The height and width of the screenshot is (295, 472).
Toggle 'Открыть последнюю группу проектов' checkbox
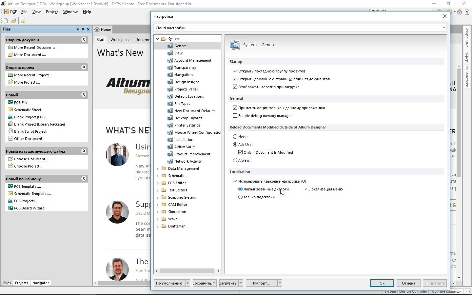coord(235,71)
